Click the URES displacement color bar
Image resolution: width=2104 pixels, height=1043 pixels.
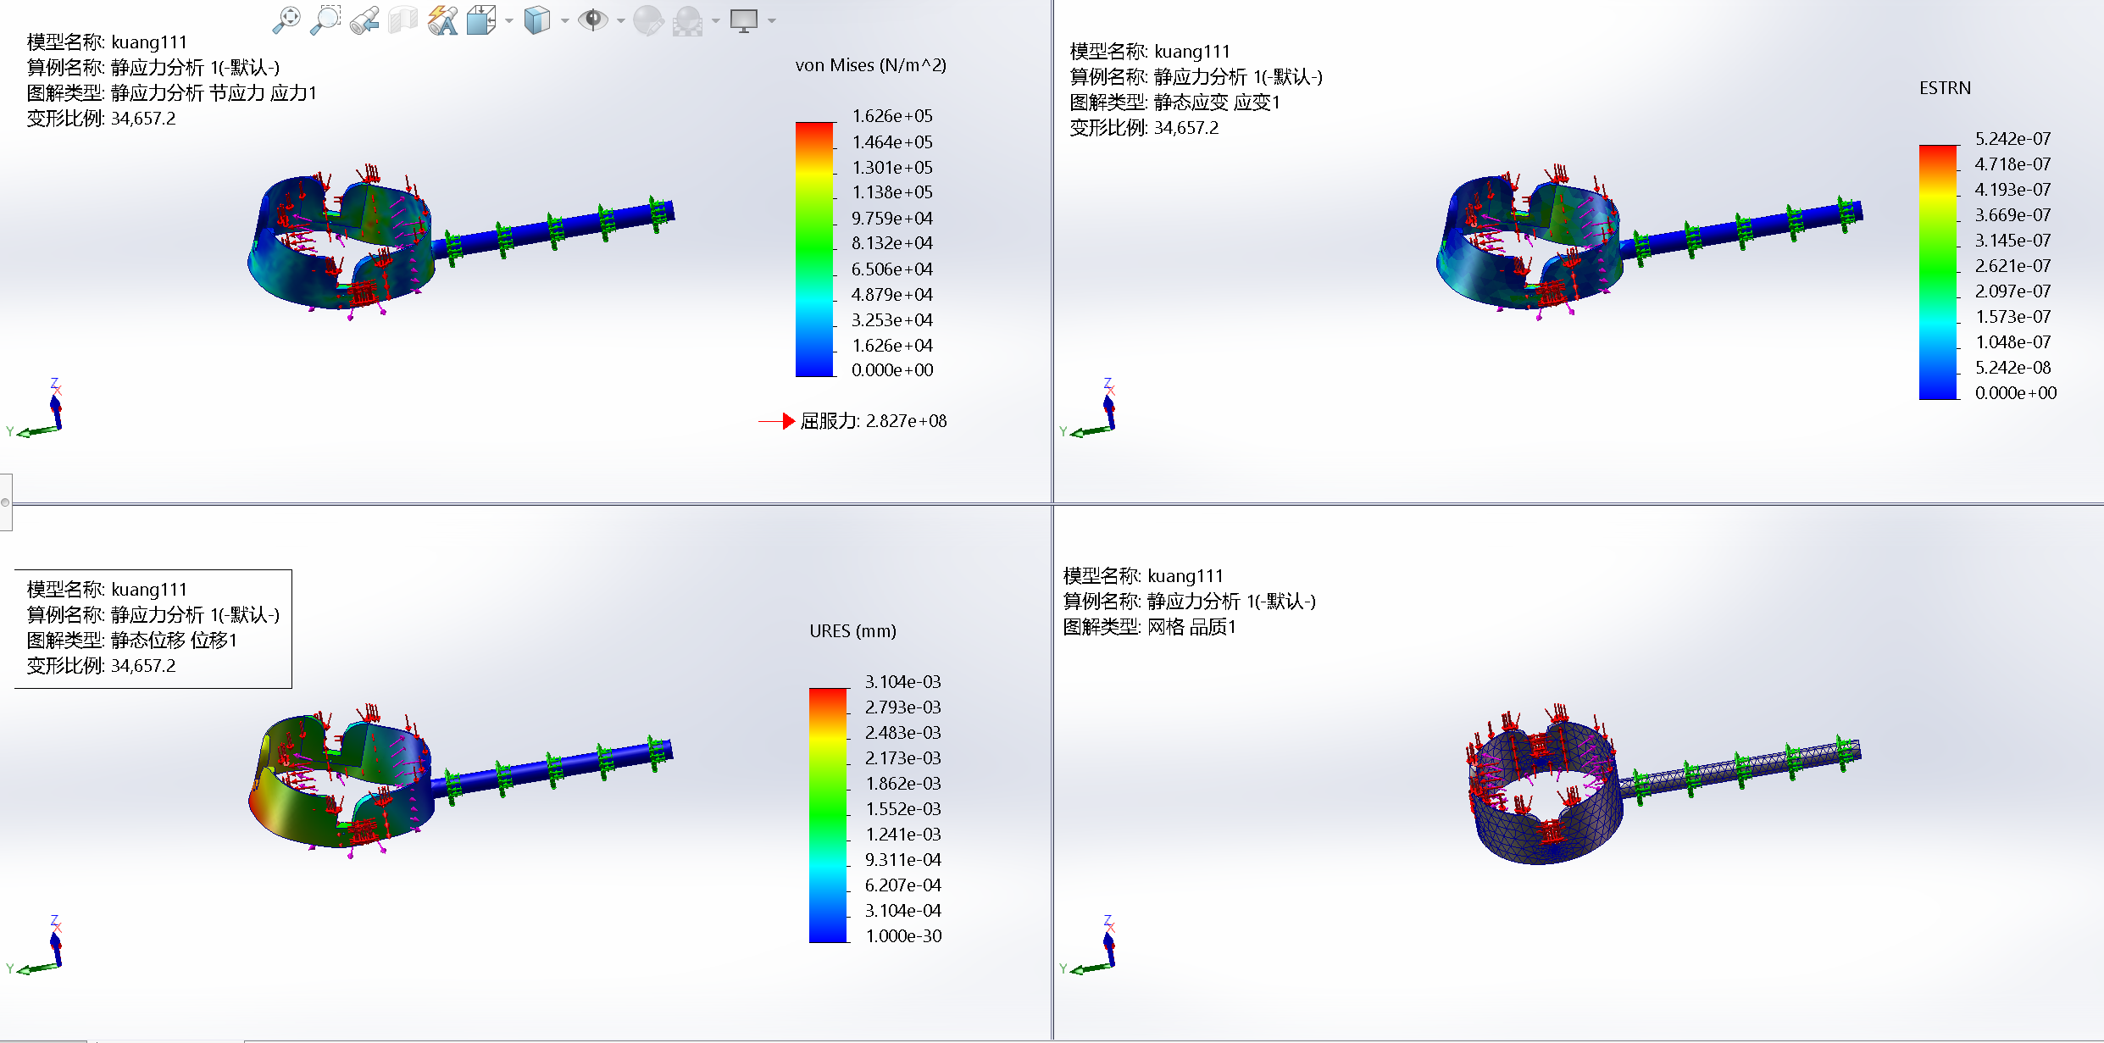829,815
